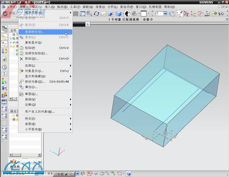Toggle the red checkbox in details panel
The image size is (229, 177).
14,119
